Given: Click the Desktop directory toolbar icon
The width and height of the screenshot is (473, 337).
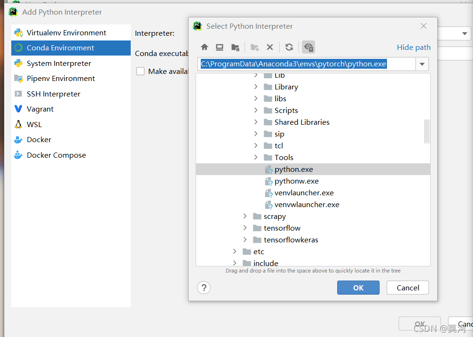Looking at the screenshot, I should [220, 47].
